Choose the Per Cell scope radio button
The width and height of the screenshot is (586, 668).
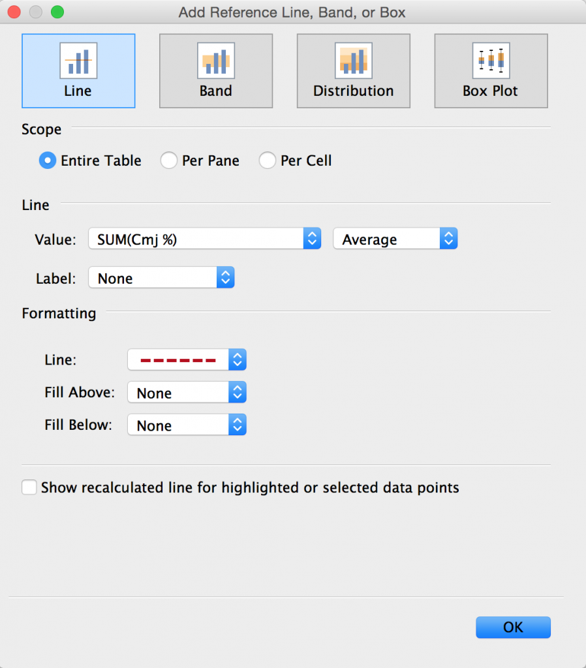tap(268, 160)
